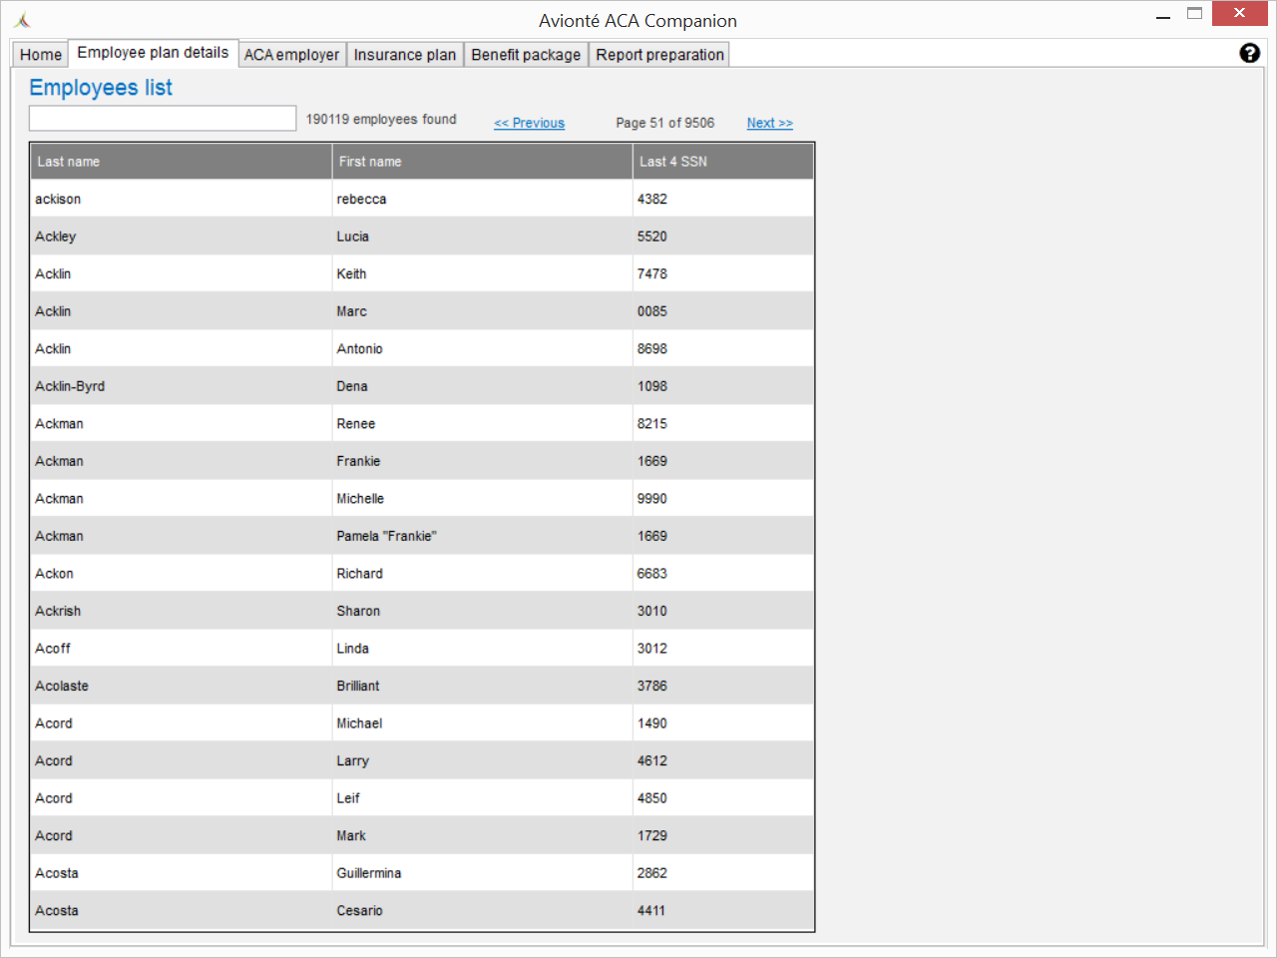
Task: Click SSN value 6683
Action: pos(652,574)
